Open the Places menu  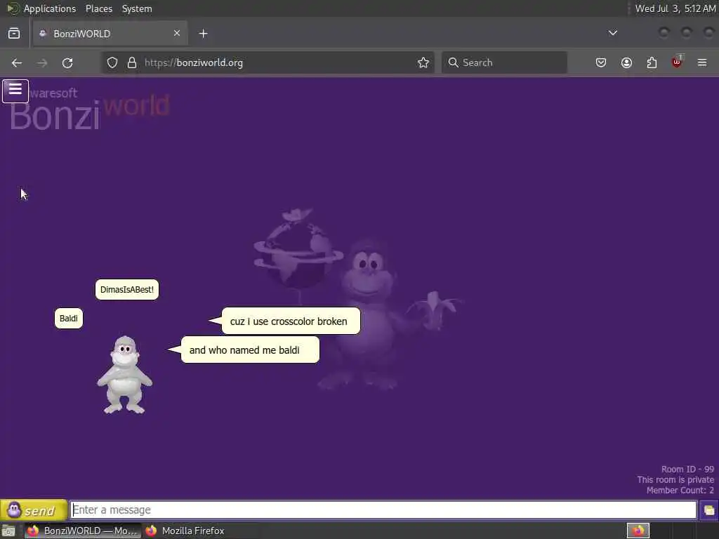coord(99,8)
